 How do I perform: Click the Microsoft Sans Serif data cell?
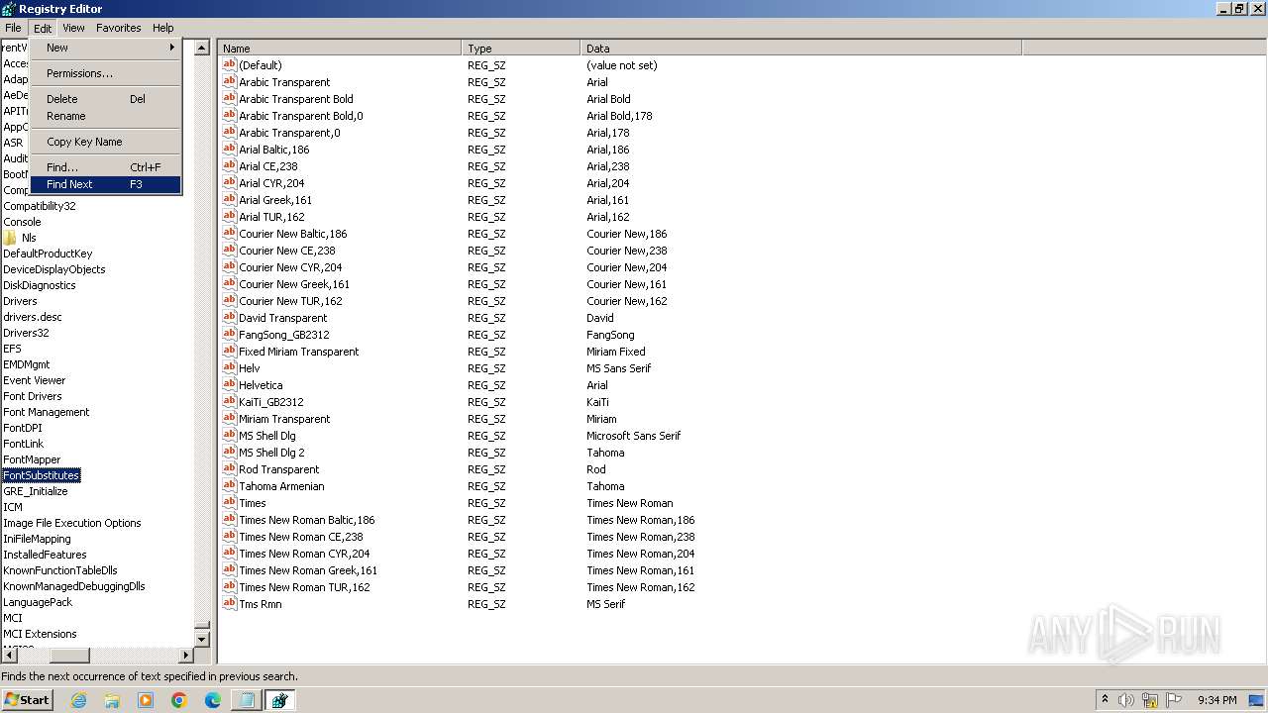click(634, 436)
